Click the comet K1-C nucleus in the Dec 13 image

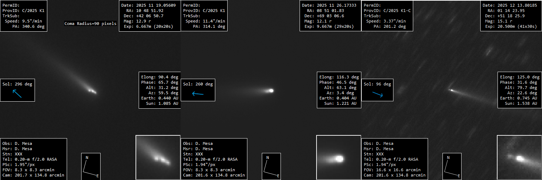click(451, 90)
